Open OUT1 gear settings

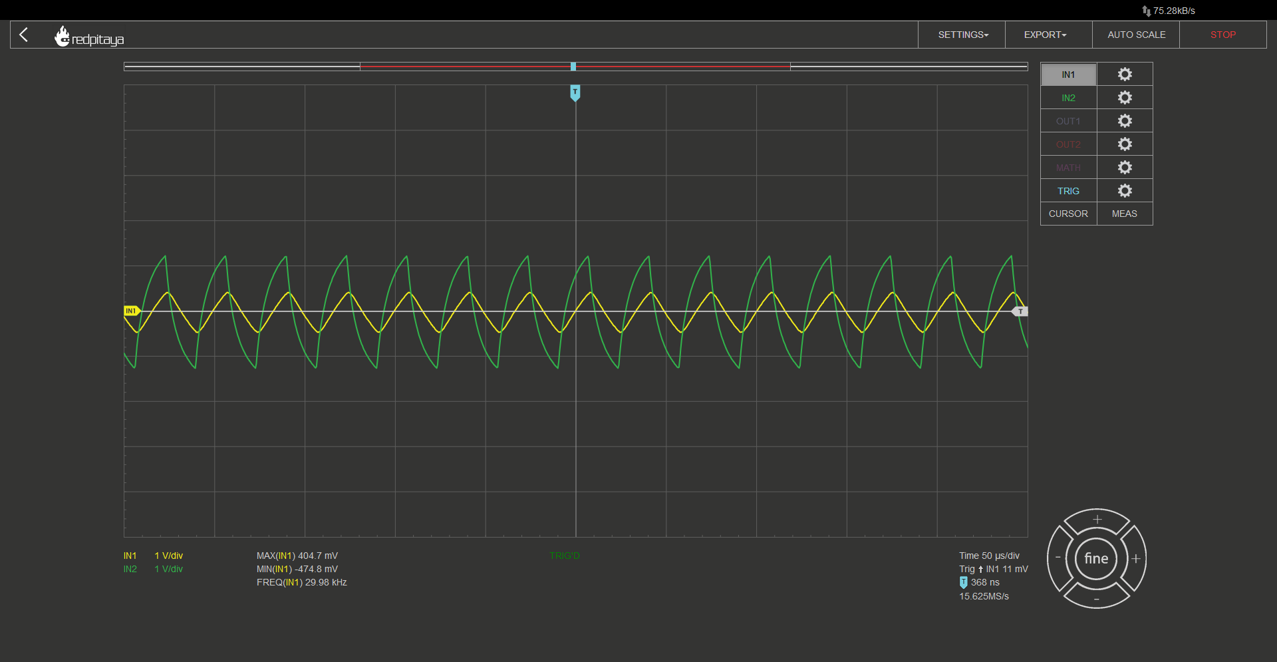click(x=1125, y=121)
